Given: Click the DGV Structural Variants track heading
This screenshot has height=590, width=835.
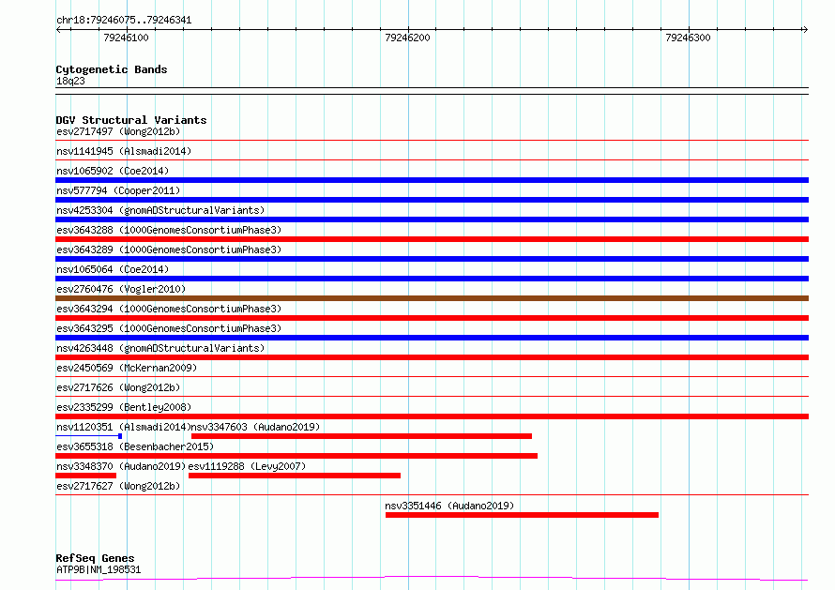Looking at the screenshot, I should click(x=131, y=120).
